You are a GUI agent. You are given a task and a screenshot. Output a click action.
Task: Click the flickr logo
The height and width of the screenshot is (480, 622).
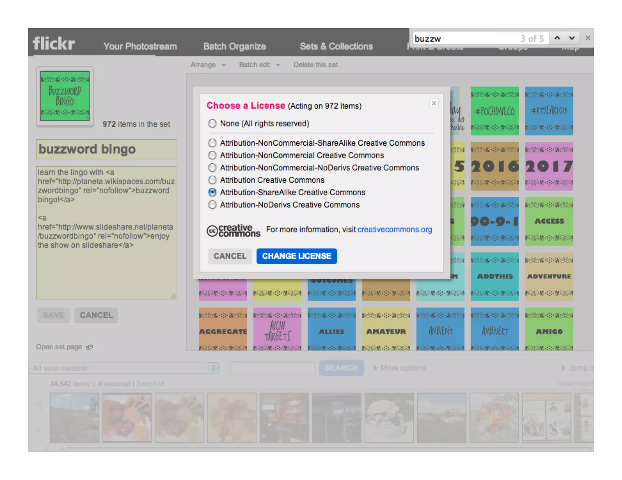[x=54, y=44]
